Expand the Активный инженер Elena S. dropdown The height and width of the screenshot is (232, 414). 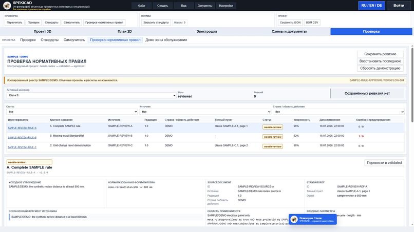pos(91,95)
